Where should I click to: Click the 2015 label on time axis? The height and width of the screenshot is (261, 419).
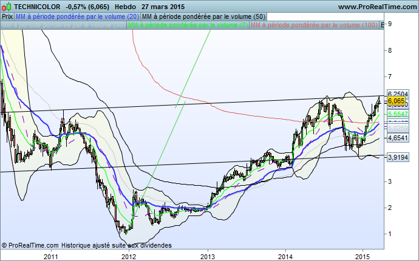(363, 257)
